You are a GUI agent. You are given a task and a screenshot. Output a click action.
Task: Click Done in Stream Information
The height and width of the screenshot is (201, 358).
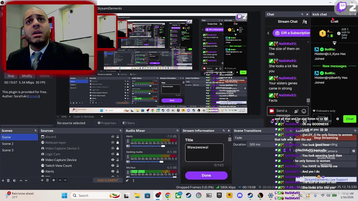click(x=206, y=175)
